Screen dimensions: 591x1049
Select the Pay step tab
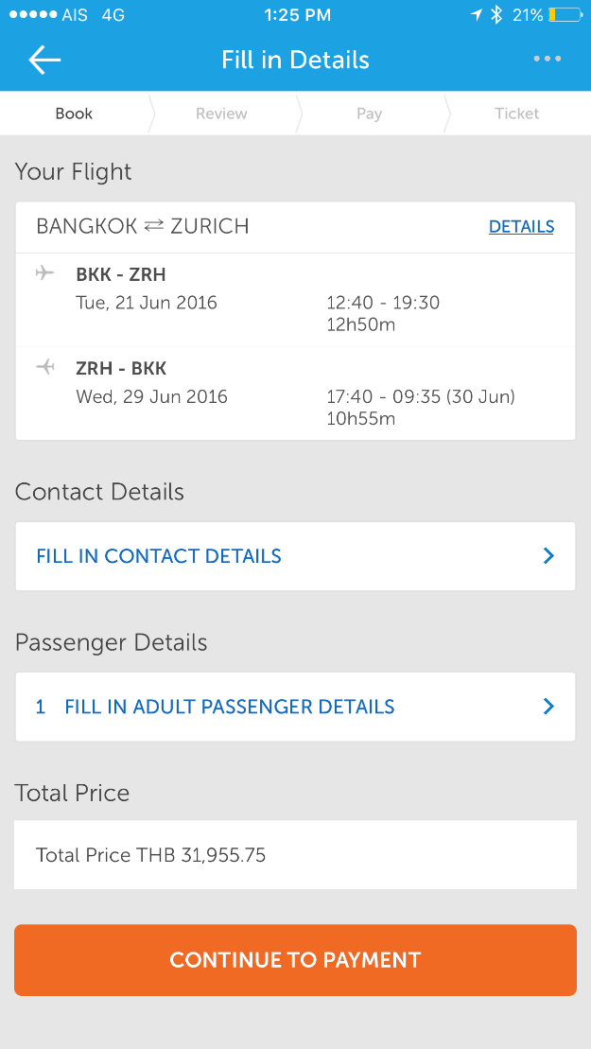tap(369, 114)
